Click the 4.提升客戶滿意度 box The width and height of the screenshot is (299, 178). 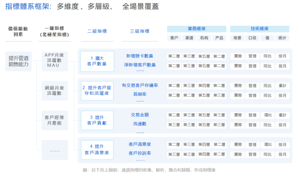[97, 150]
